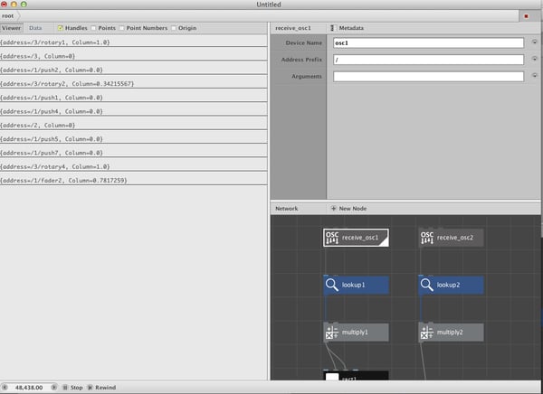
Task: Click New Node button
Action: click(348, 208)
